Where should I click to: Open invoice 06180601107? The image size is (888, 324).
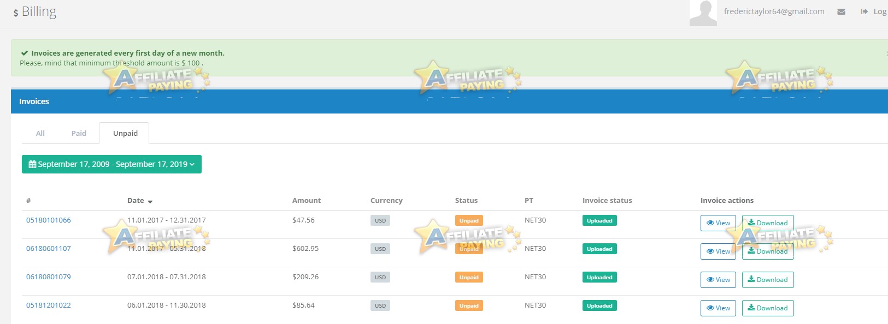coord(49,249)
